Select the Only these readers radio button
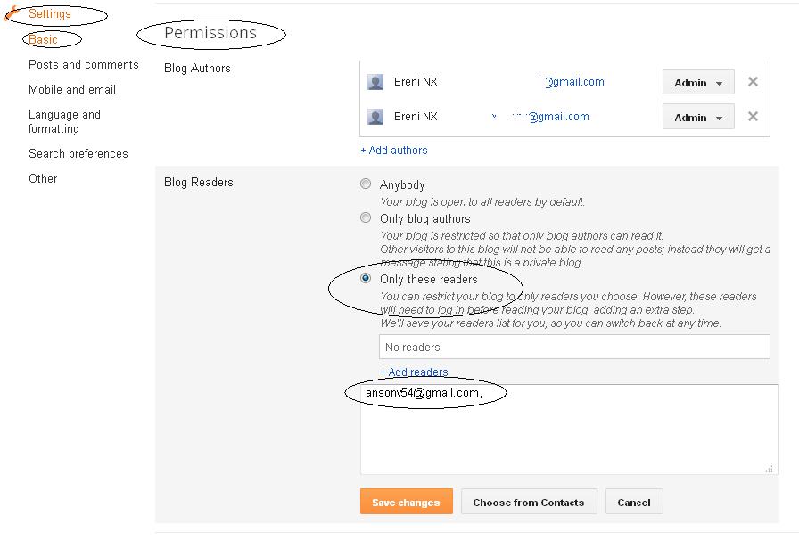This screenshot has height=540, width=799. point(366,279)
